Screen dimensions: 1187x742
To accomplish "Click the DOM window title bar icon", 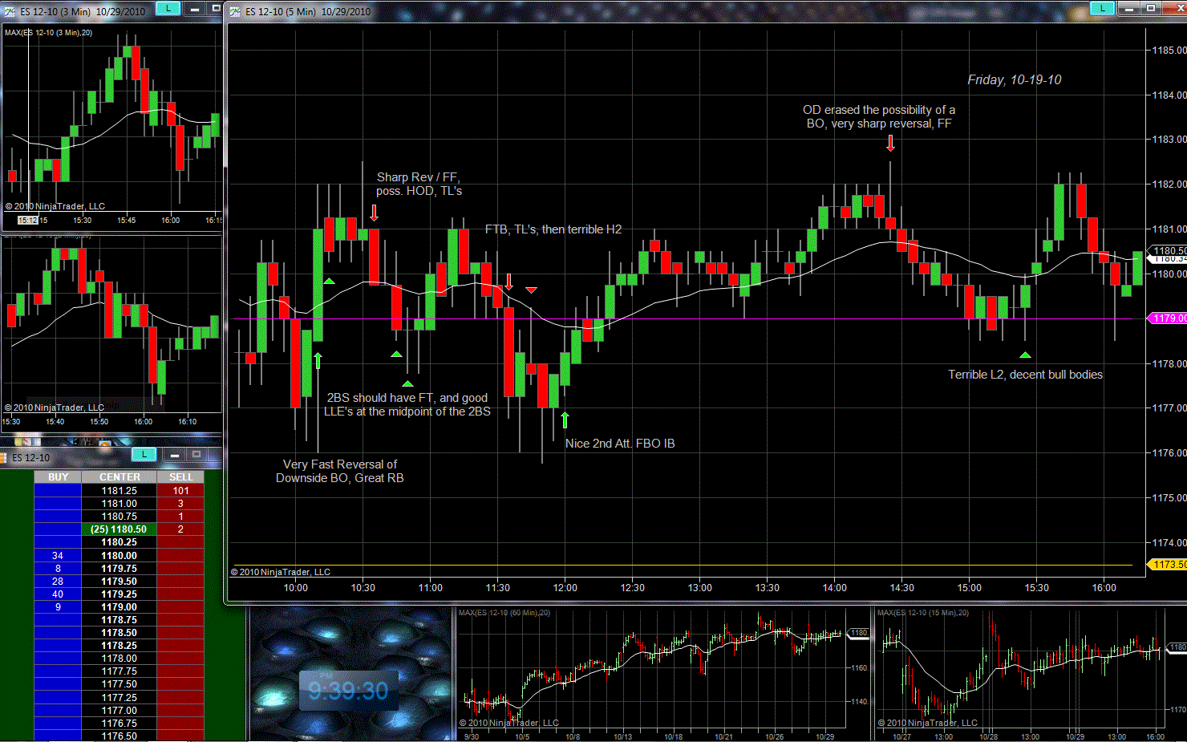I will tap(4, 457).
